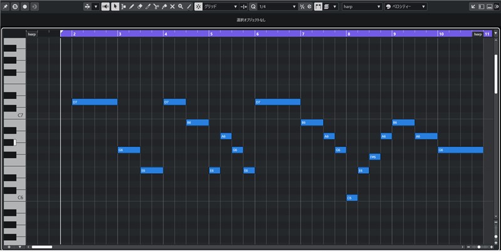Click the vertical zoom slider handle
The image size is (501, 252).
coord(496,237)
